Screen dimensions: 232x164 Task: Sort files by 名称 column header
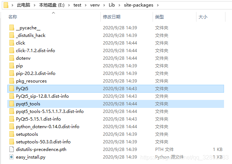click(13, 17)
